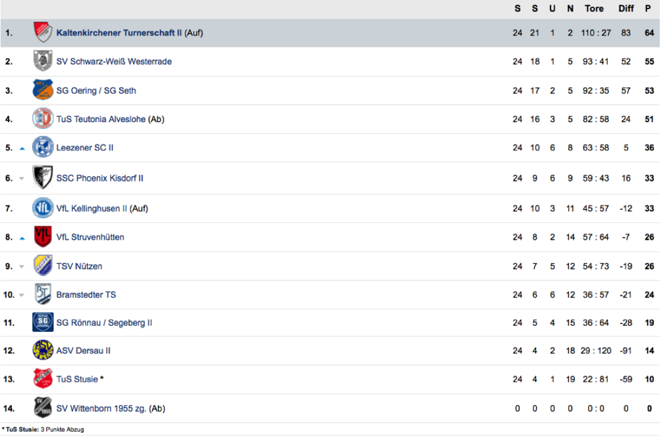This screenshot has width=661, height=440.
Task: Click the TuS Stusie club crest
Action: pos(43,379)
